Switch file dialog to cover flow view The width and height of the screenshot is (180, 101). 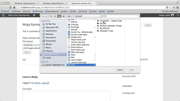[x=63, y=16]
